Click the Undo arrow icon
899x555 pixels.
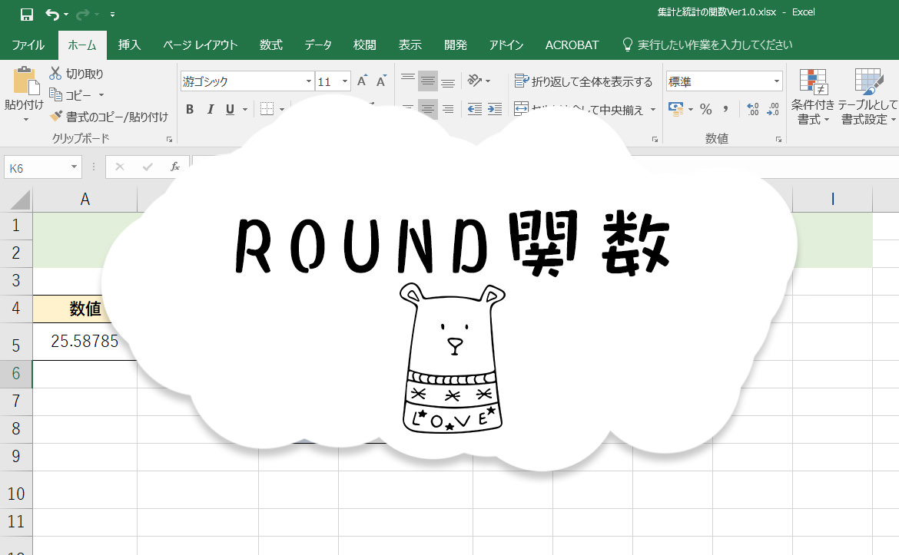[51, 13]
